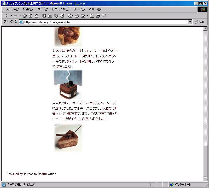Viewport: 209px width, 188px height.
Task: Click the Windows logo throbber icon
Action: click(x=202, y=9)
